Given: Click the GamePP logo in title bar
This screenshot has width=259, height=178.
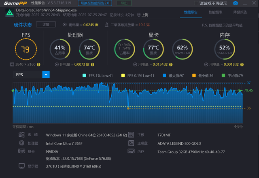Looking at the screenshot, I should (15, 3).
